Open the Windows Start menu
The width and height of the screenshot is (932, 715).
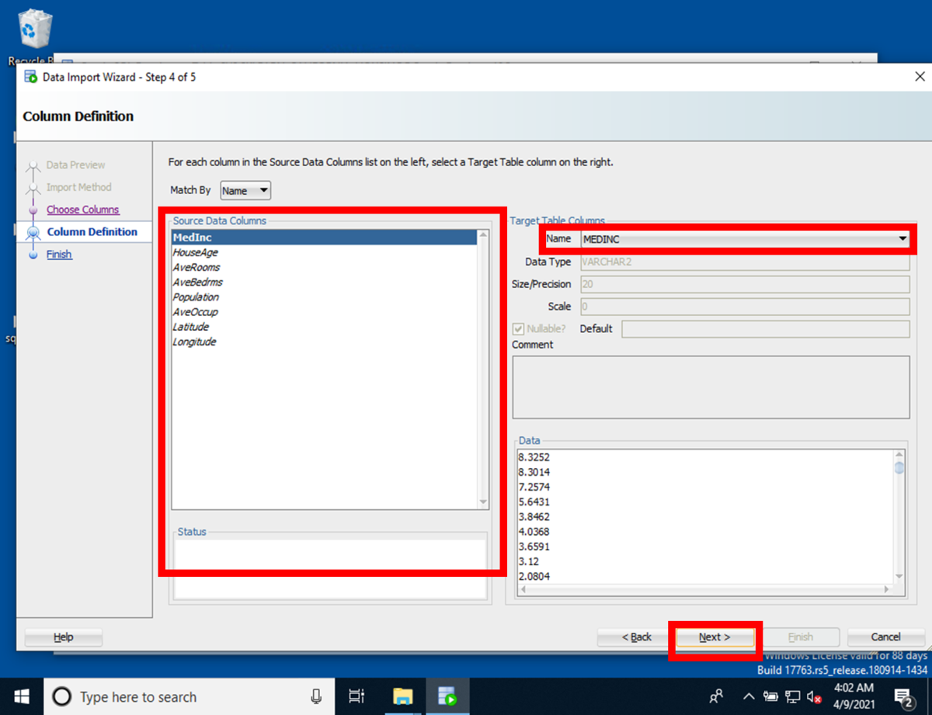(x=21, y=696)
